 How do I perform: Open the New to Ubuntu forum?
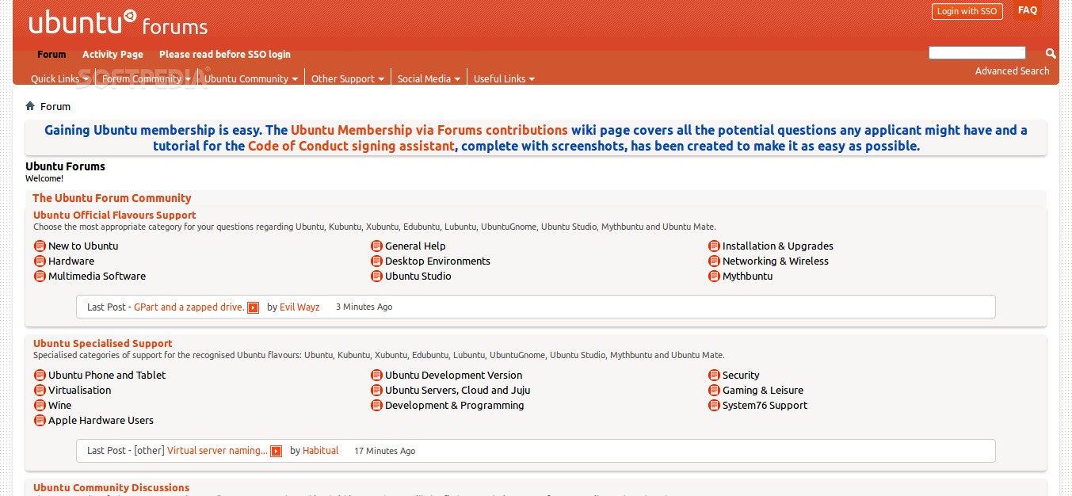click(x=83, y=246)
